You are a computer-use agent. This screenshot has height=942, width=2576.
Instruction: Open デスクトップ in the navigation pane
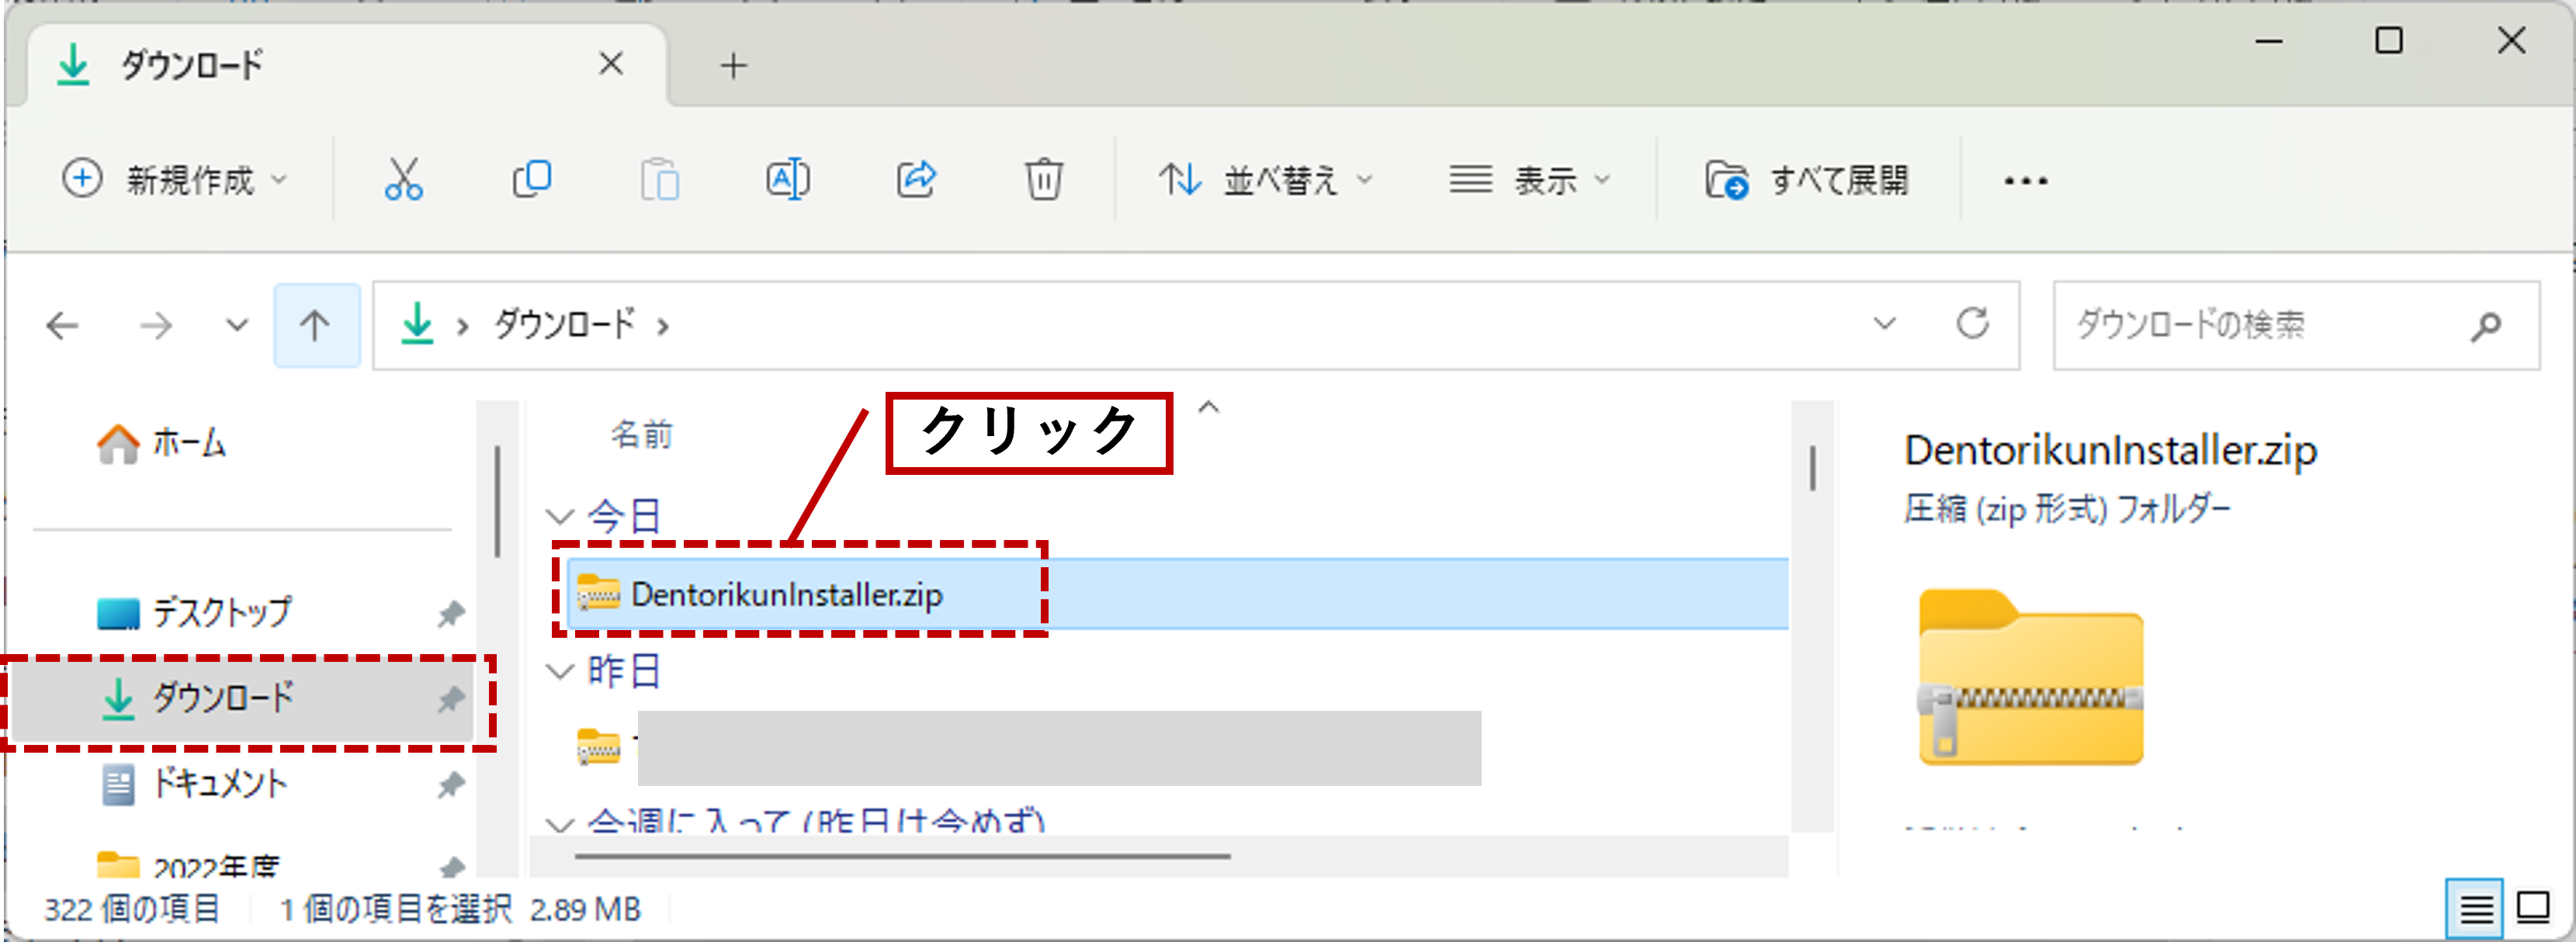tap(195, 612)
